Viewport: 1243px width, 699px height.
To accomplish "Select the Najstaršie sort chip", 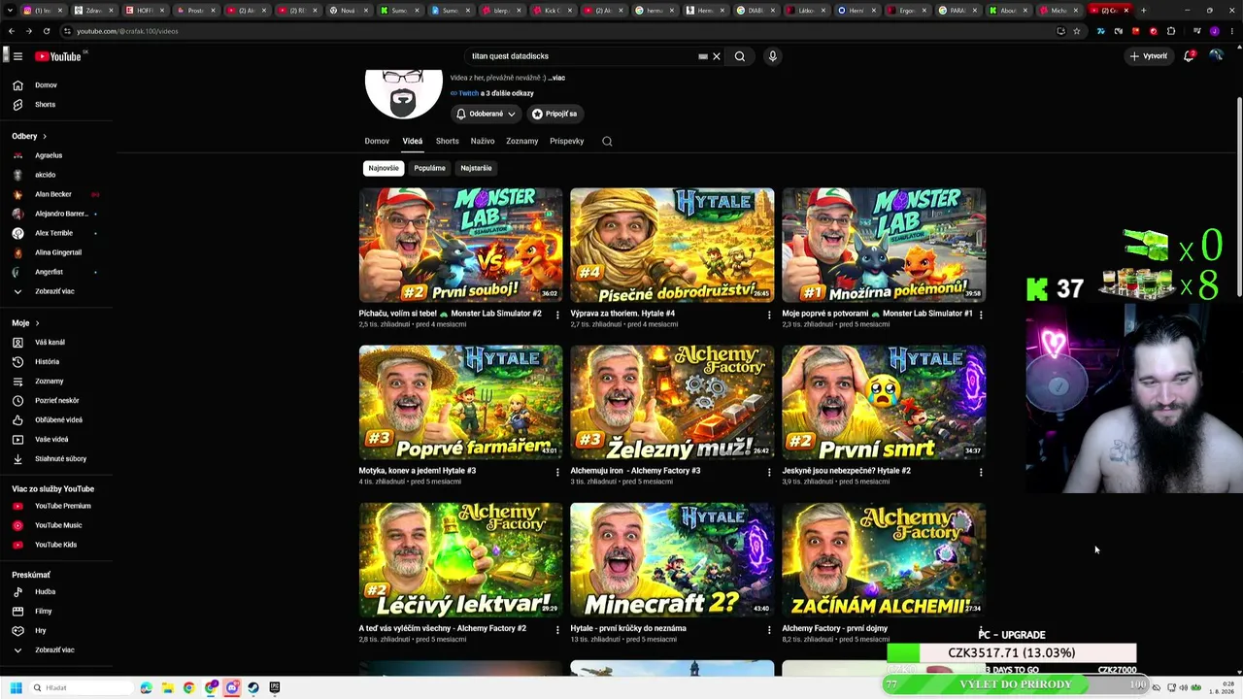I will click(476, 168).
